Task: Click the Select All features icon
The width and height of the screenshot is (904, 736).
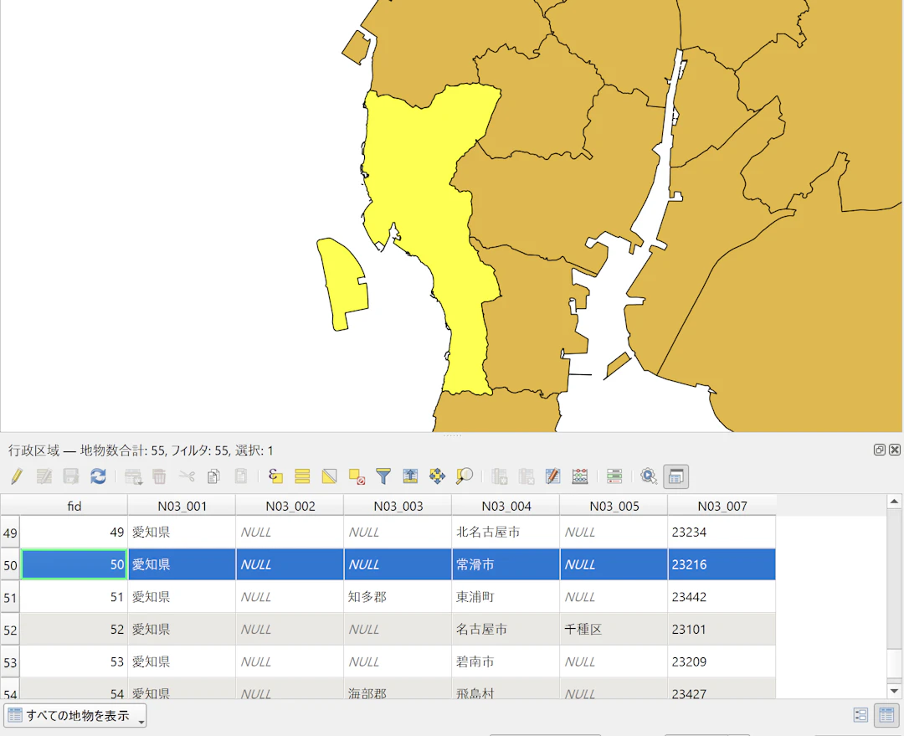Action: (302, 476)
